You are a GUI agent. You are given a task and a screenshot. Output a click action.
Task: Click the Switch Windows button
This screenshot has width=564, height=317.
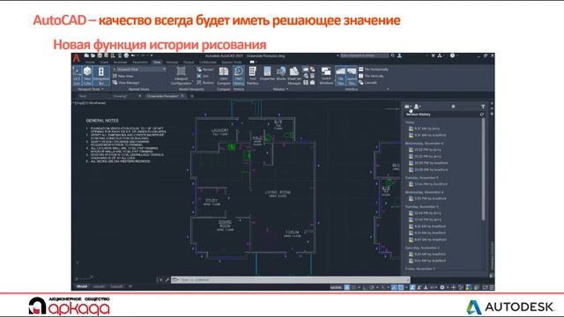click(x=326, y=76)
